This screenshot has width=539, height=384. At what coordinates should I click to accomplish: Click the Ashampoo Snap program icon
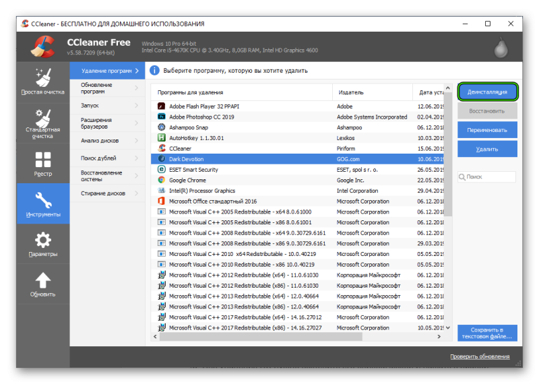(x=161, y=127)
